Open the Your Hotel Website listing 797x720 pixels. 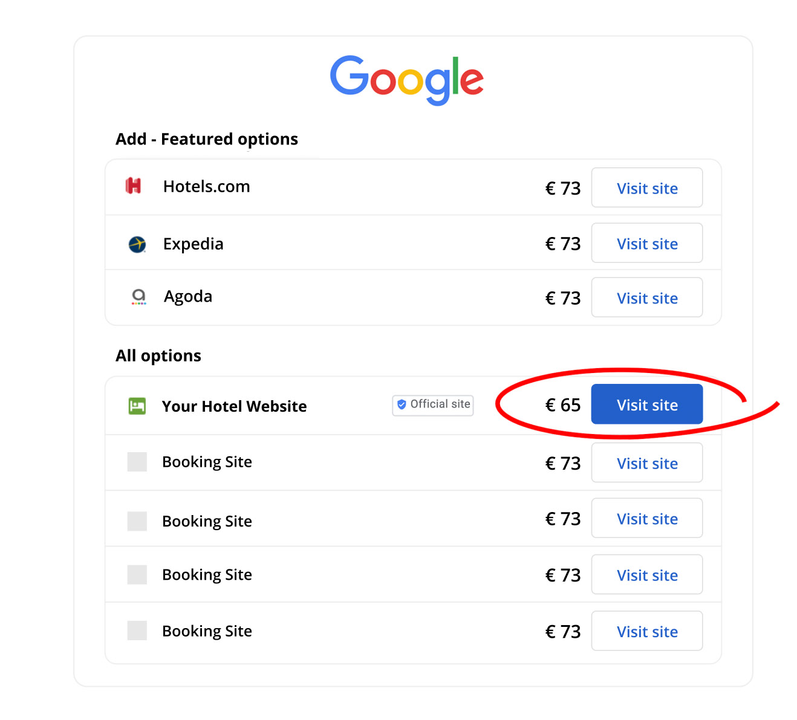646,404
